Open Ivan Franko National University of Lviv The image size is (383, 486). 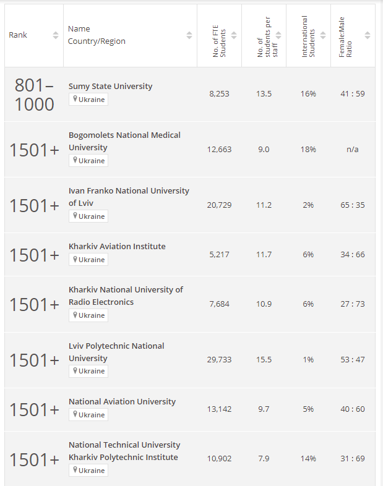point(129,197)
